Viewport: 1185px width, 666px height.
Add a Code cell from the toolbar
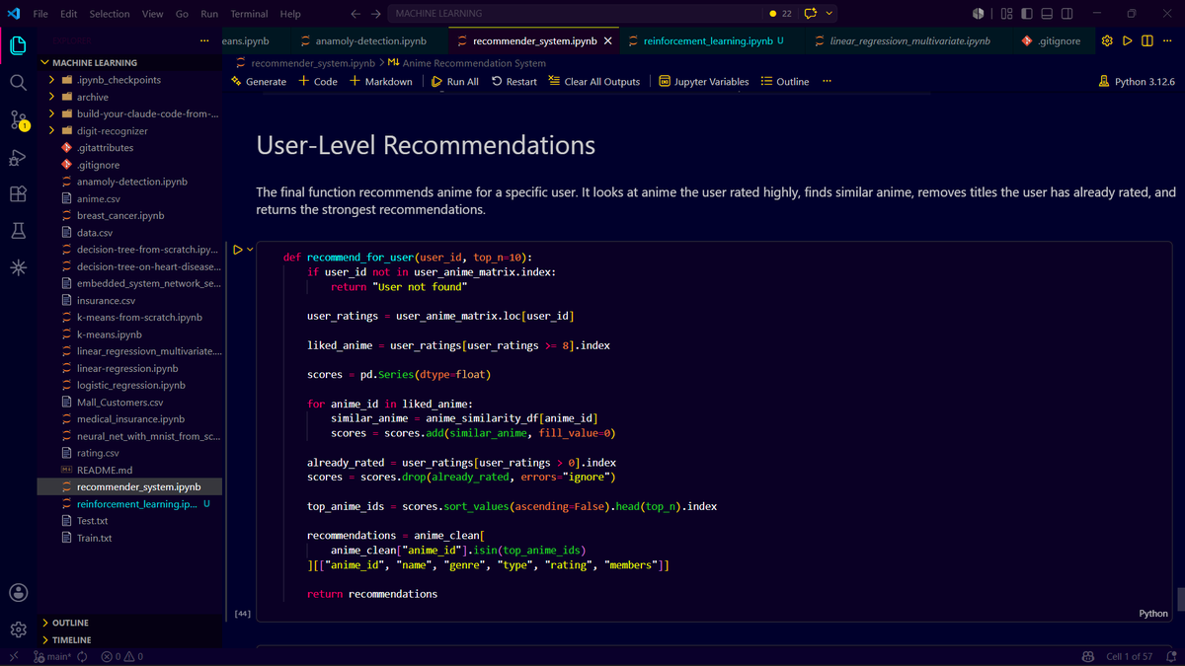[318, 81]
